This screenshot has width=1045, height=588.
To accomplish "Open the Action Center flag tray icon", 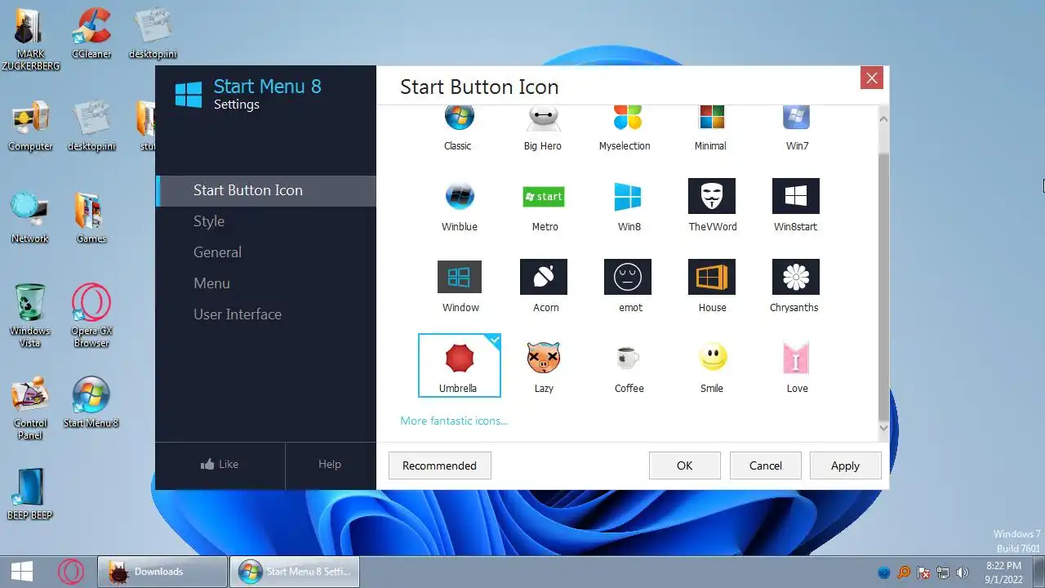I will click(x=923, y=572).
